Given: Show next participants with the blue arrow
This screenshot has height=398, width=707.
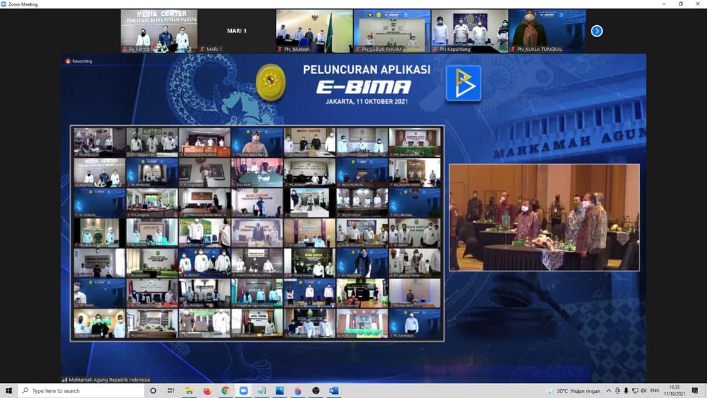Looking at the screenshot, I should [596, 31].
